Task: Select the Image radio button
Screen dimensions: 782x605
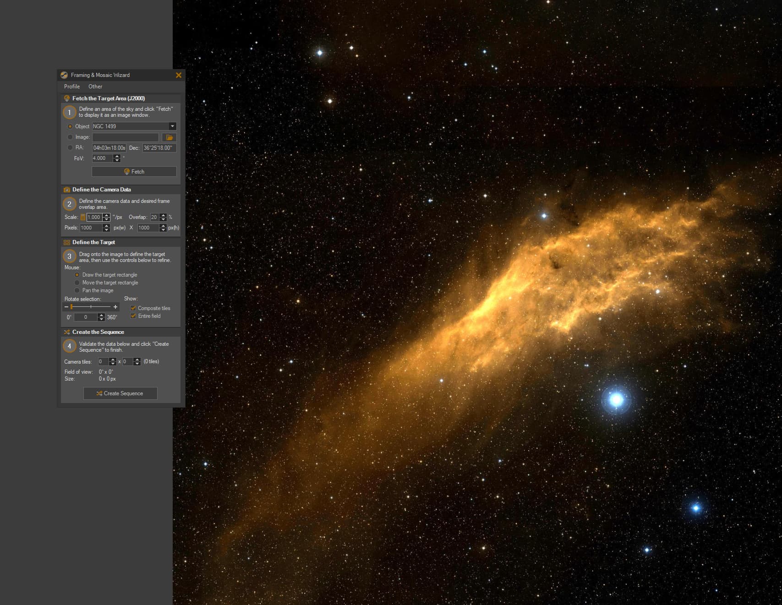Action: 70,137
